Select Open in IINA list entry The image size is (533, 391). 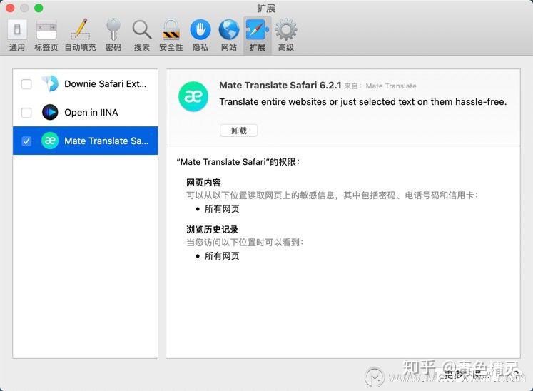point(86,113)
